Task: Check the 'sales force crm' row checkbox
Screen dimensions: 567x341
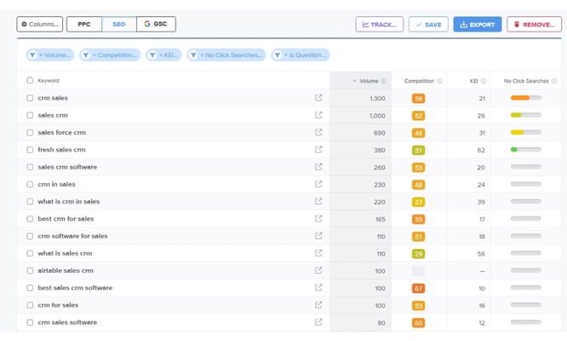Action: tap(30, 132)
